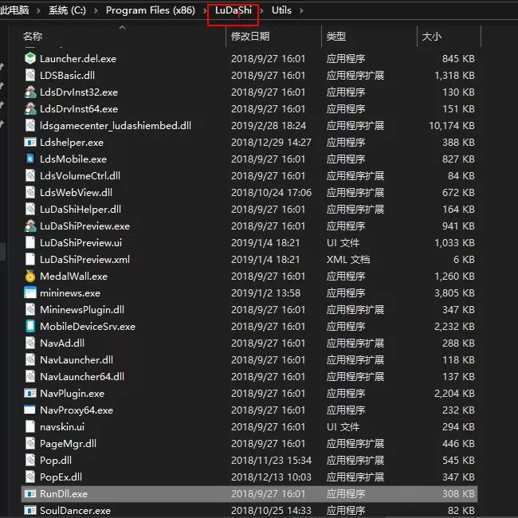Click the size value 1,318 KB

[x=454, y=76]
